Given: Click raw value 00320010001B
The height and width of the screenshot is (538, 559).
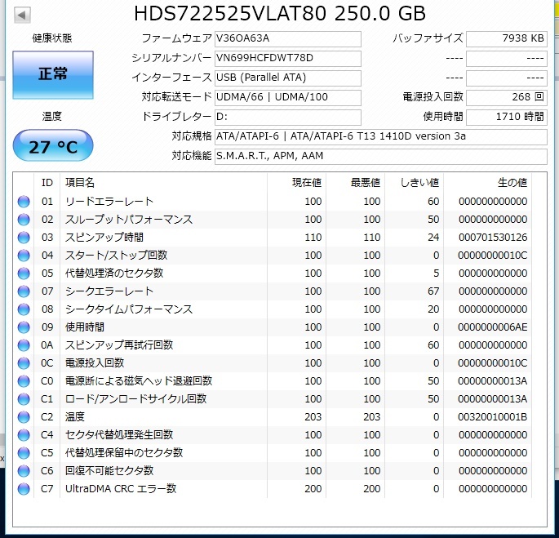Looking at the screenshot, I should click(x=493, y=417).
